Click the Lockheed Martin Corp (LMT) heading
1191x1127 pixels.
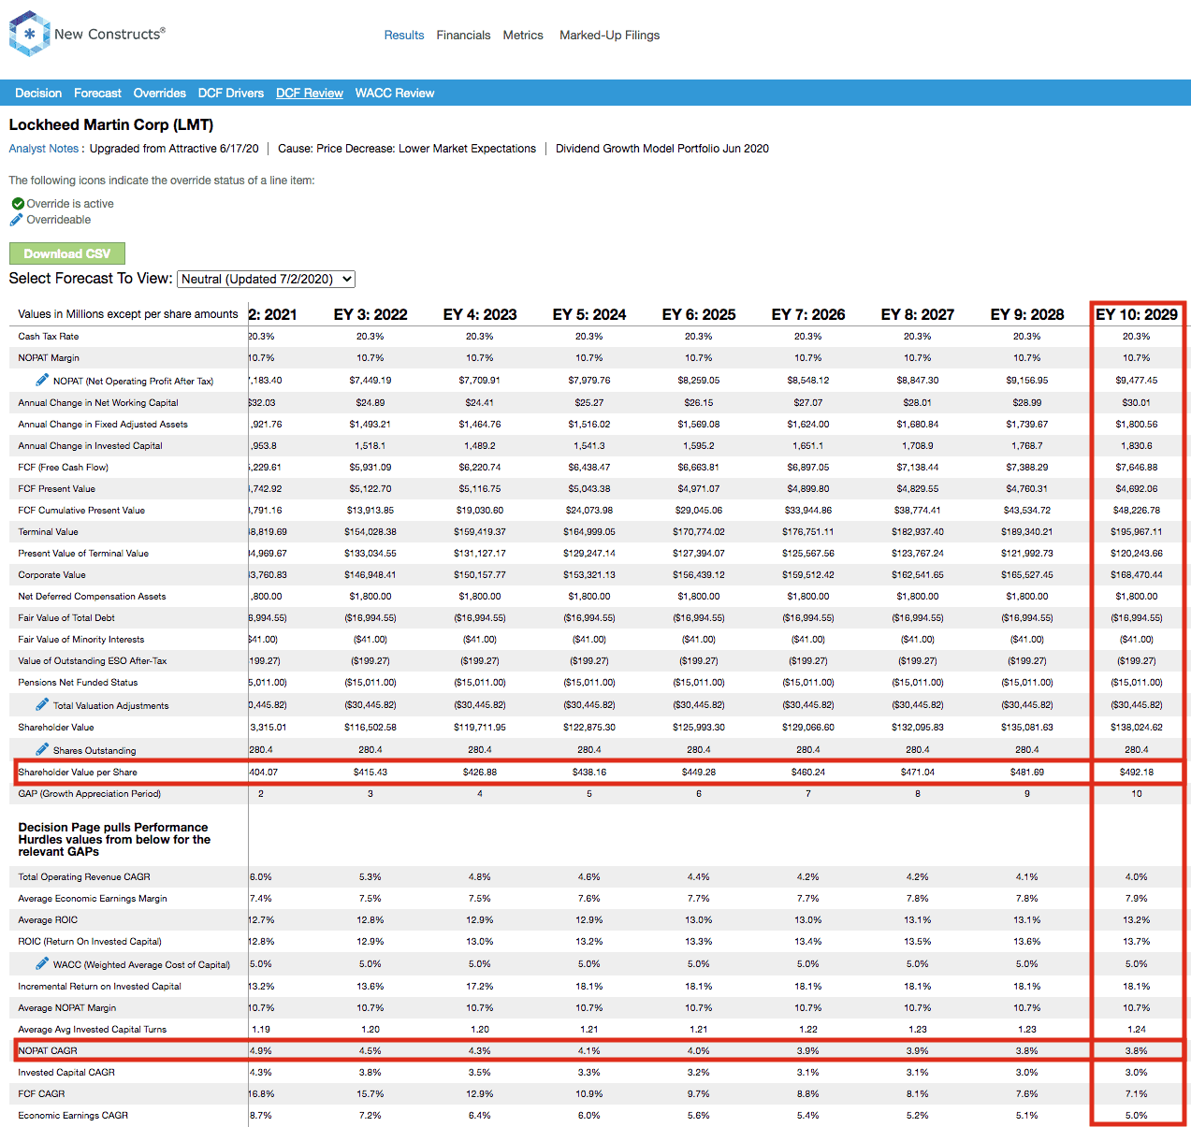tap(111, 125)
